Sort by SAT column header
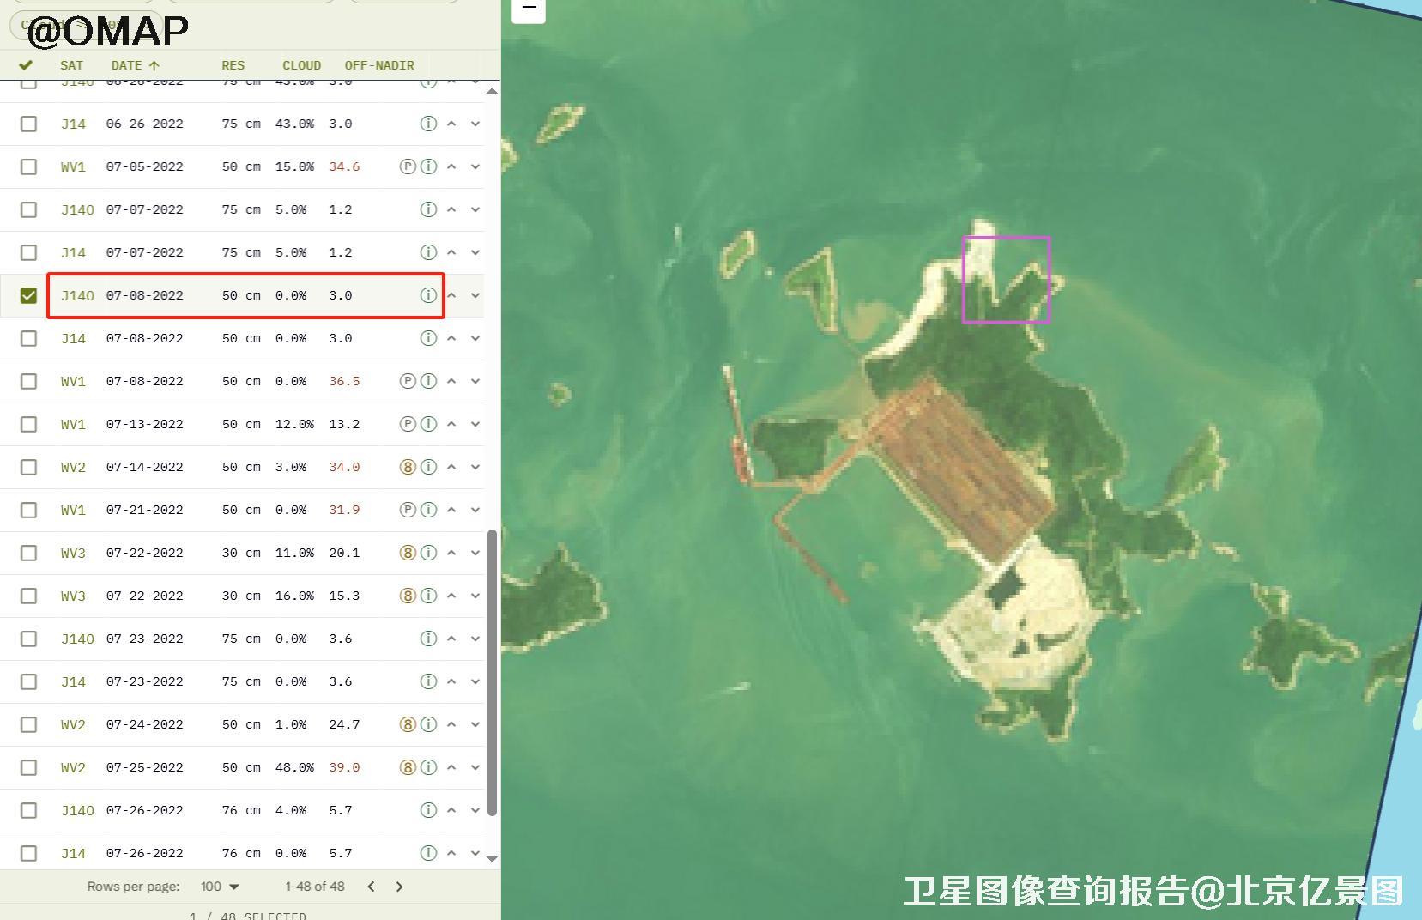Image resolution: width=1422 pixels, height=920 pixels. pyautogui.click(x=71, y=65)
